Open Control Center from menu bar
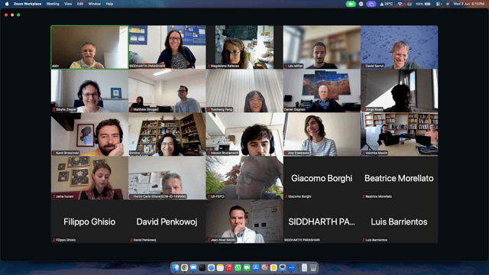Viewport: 489px width, 275px height. pos(438,4)
